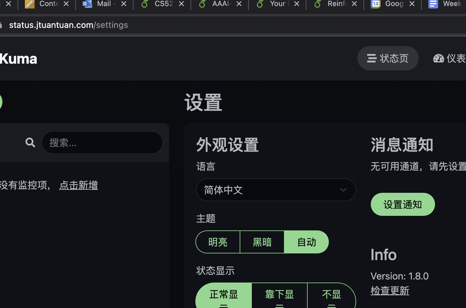Click the search magnifier icon

tap(30, 142)
